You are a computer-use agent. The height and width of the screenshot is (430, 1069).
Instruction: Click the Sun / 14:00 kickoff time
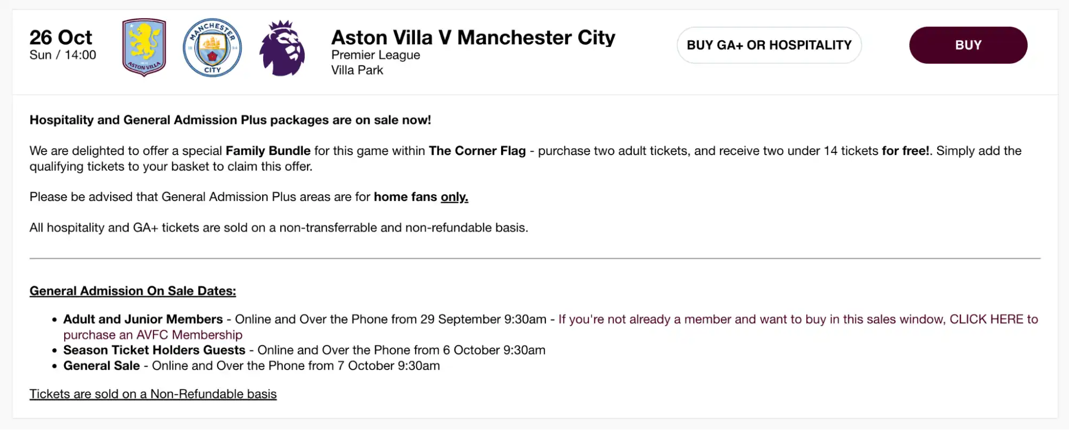tap(63, 55)
